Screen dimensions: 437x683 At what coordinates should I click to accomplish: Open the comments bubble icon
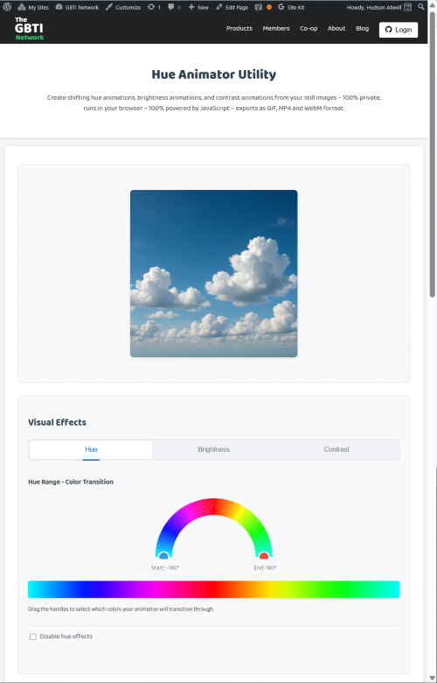pyautogui.click(x=175, y=7)
